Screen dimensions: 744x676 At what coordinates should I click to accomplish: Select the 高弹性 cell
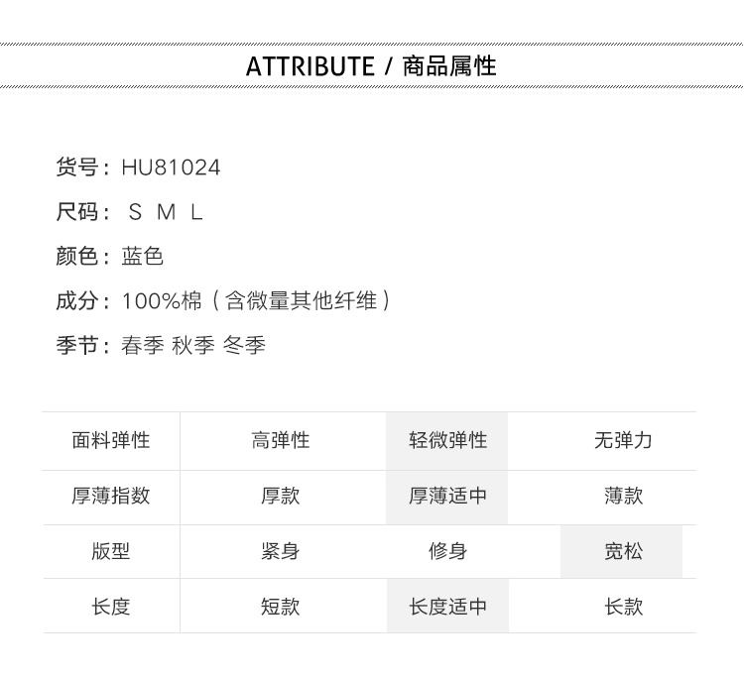point(281,441)
